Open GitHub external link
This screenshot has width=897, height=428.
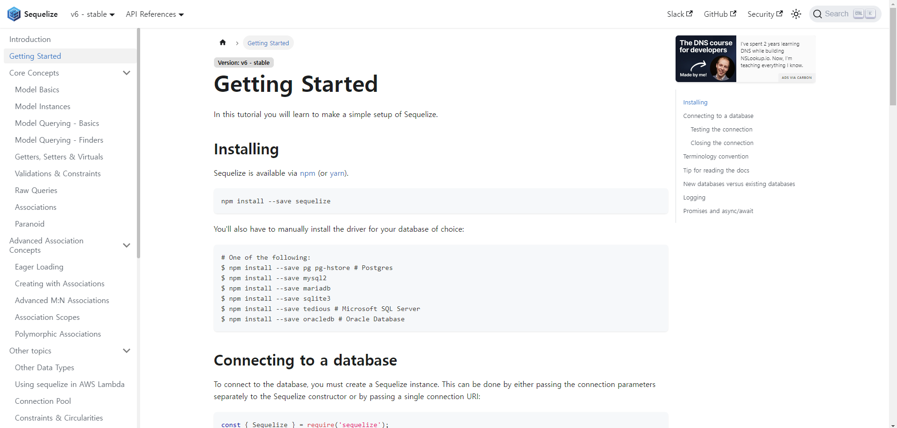click(x=720, y=14)
